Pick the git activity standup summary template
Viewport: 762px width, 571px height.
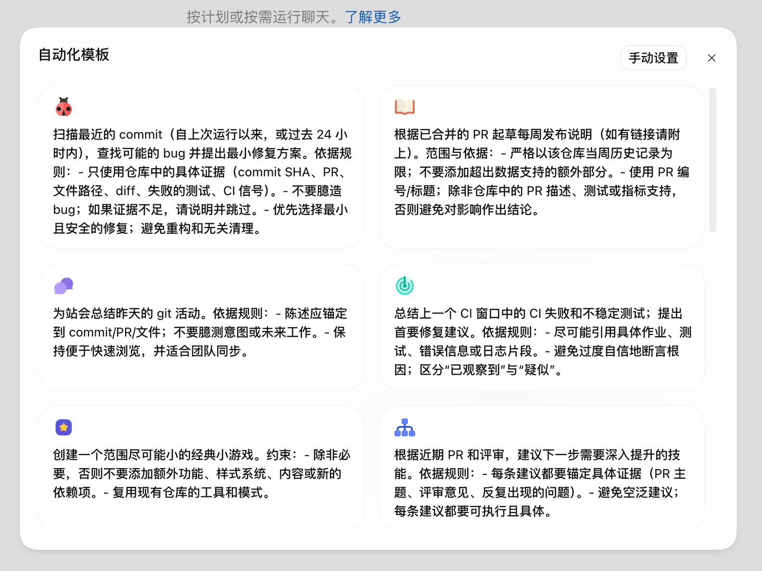coord(201,327)
